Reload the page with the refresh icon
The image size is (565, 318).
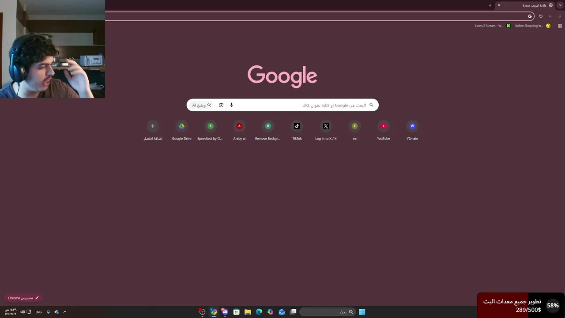(541, 16)
